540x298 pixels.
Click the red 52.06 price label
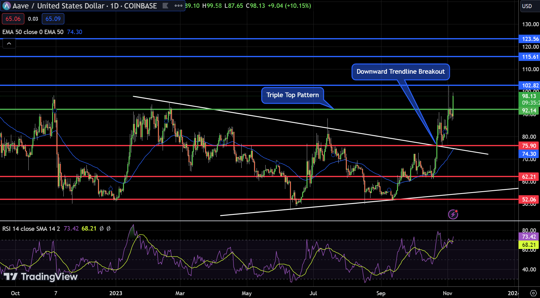[529, 199]
